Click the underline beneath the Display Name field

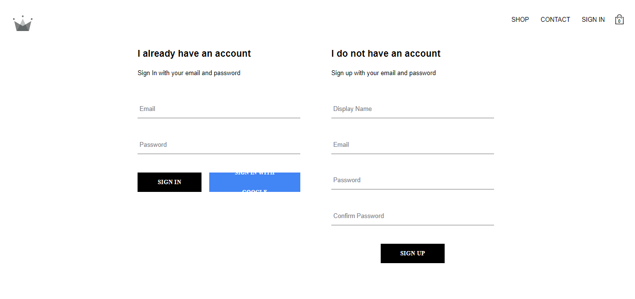click(413, 118)
